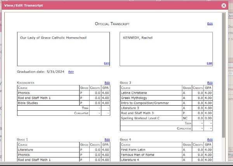Click the Official Transcript heading

coord(112,24)
